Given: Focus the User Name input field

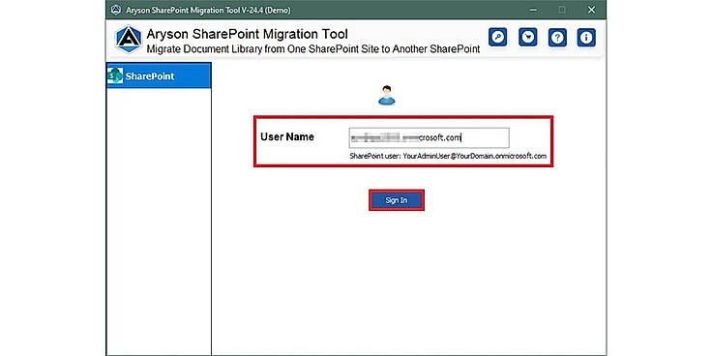Looking at the screenshot, I should coord(429,137).
